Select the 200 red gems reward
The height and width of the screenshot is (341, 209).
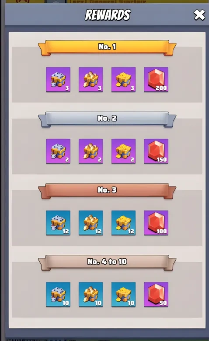pyautogui.click(x=156, y=79)
